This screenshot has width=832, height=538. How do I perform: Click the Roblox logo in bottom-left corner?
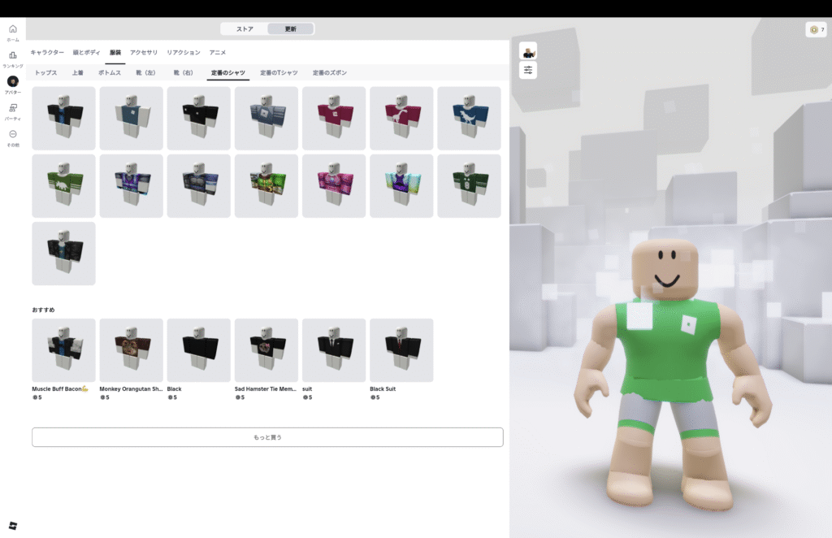point(13,524)
